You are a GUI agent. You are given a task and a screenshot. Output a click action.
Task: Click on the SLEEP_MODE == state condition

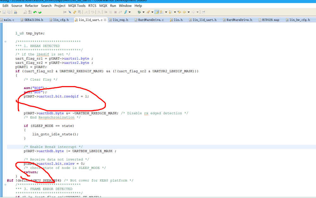(52, 126)
